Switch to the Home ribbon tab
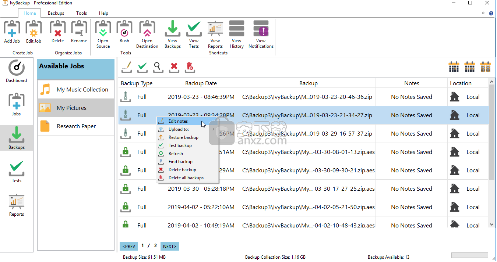Screen dimensions: 497x262 click(x=30, y=13)
